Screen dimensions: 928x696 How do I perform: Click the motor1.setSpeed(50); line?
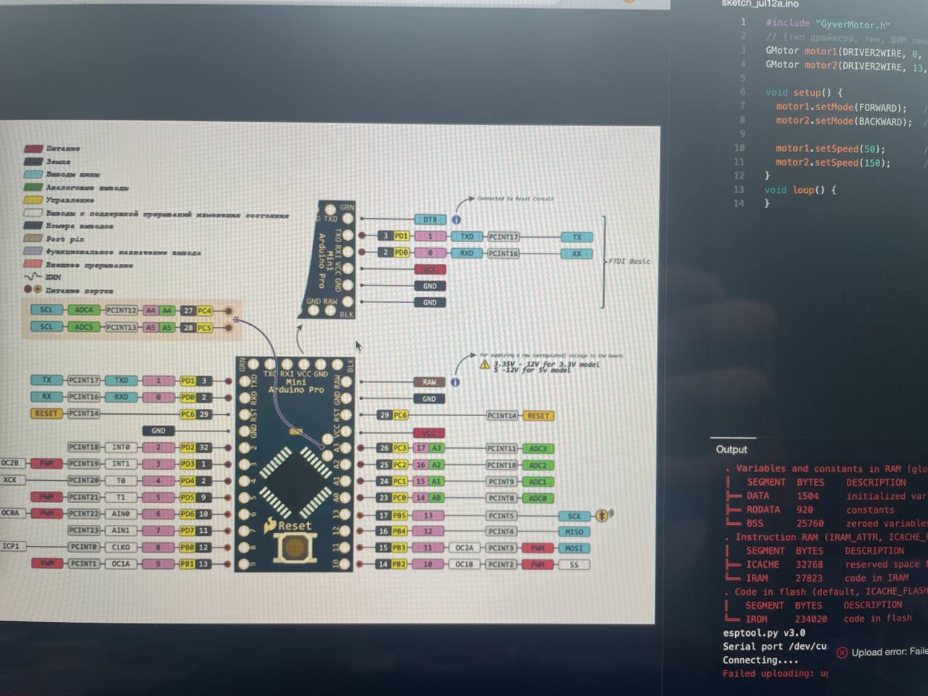tap(831, 149)
